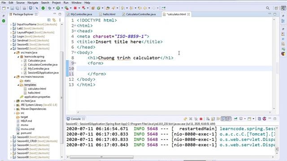
Task: Click the red Terminate button in Console toolbar
Action: (201, 119)
